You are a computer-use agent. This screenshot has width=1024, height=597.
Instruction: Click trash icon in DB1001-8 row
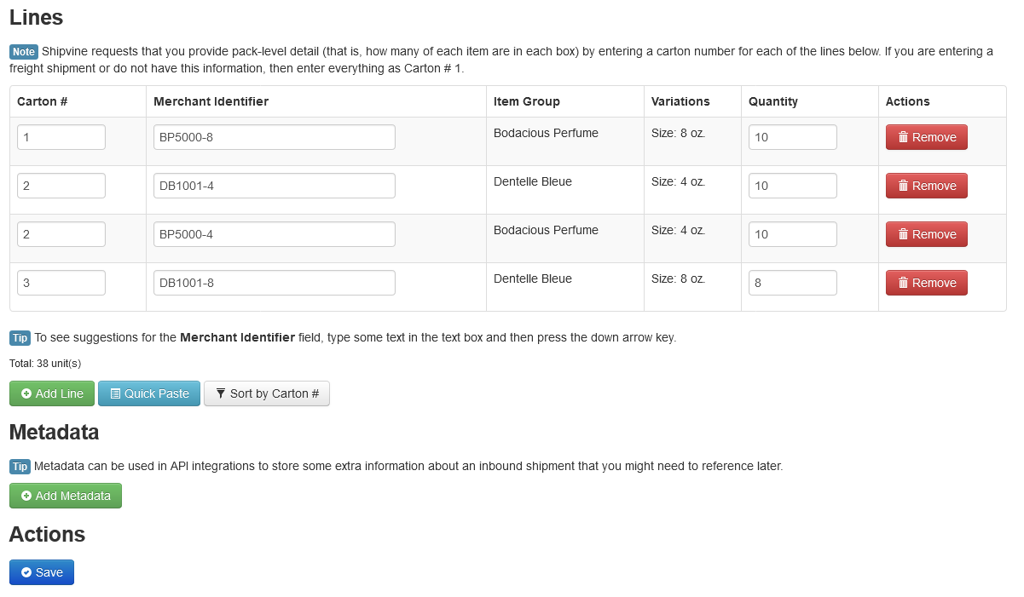[x=903, y=283]
